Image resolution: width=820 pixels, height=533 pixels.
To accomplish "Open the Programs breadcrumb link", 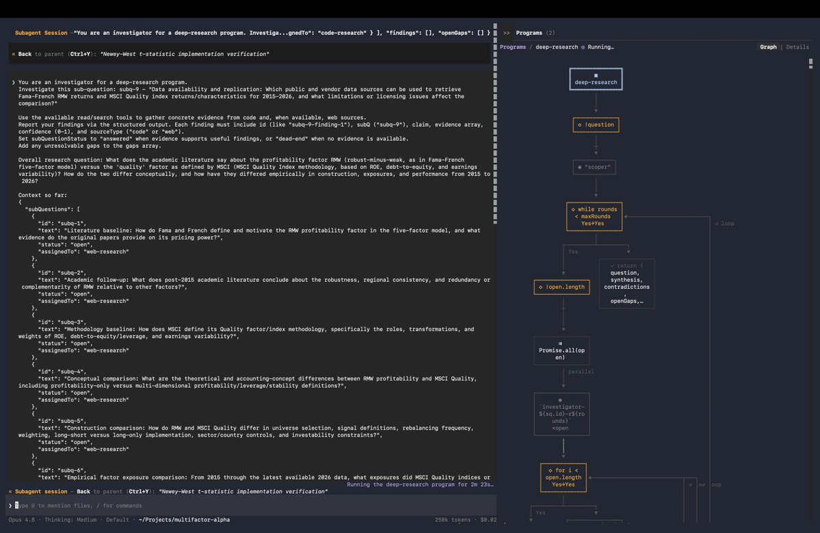I will pyautogui.click(x=512, y=47).
